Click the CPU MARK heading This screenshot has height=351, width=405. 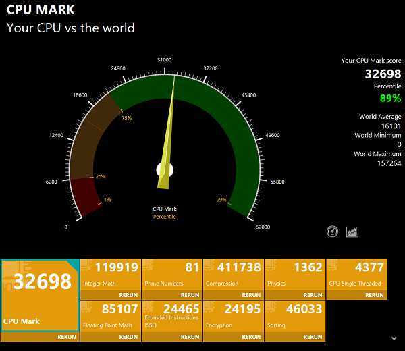tap(40, 9)
